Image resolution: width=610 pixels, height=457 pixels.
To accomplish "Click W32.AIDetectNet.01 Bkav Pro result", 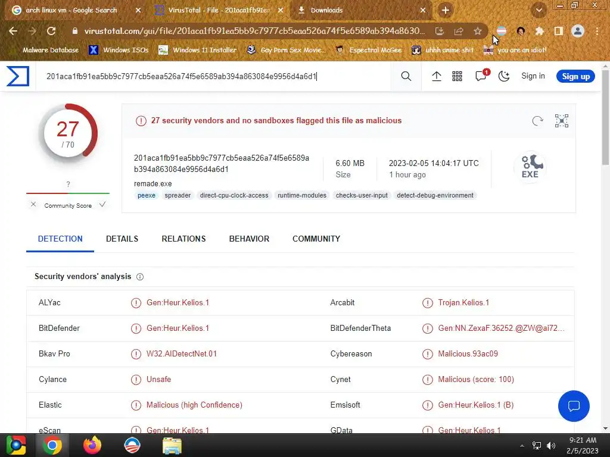I will [x=181, y=354].
